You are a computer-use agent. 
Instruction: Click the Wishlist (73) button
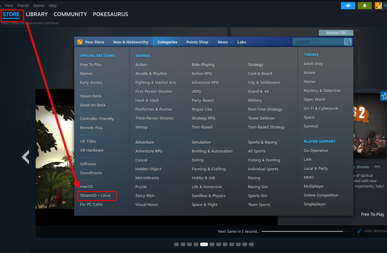336,32
